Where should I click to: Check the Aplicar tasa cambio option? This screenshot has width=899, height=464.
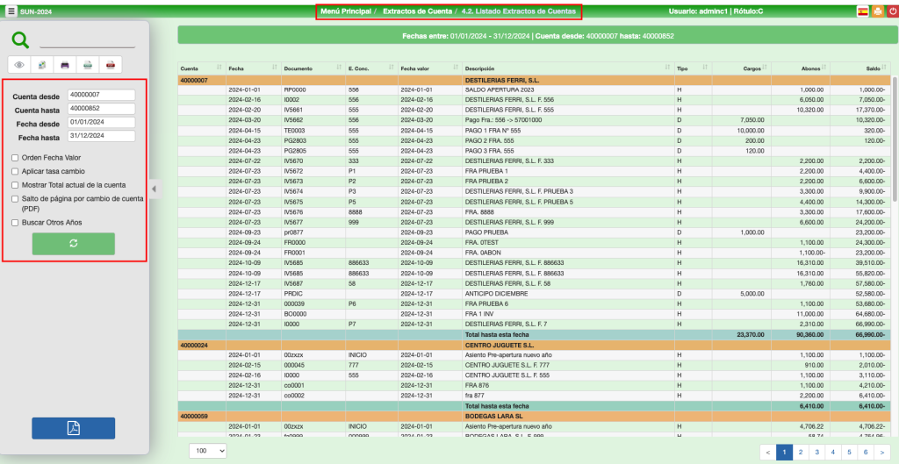point(16,171)
